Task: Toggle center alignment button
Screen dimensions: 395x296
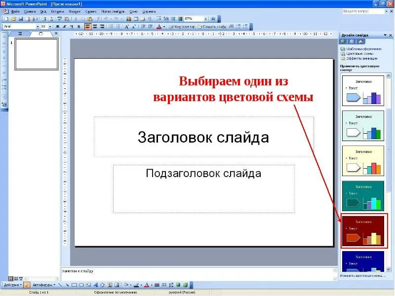Action: tap(95, 27)
